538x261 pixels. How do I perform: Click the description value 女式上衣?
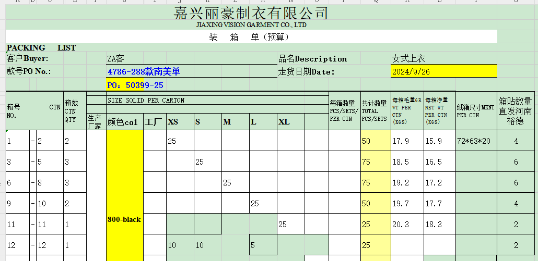[x=408, y=59]
